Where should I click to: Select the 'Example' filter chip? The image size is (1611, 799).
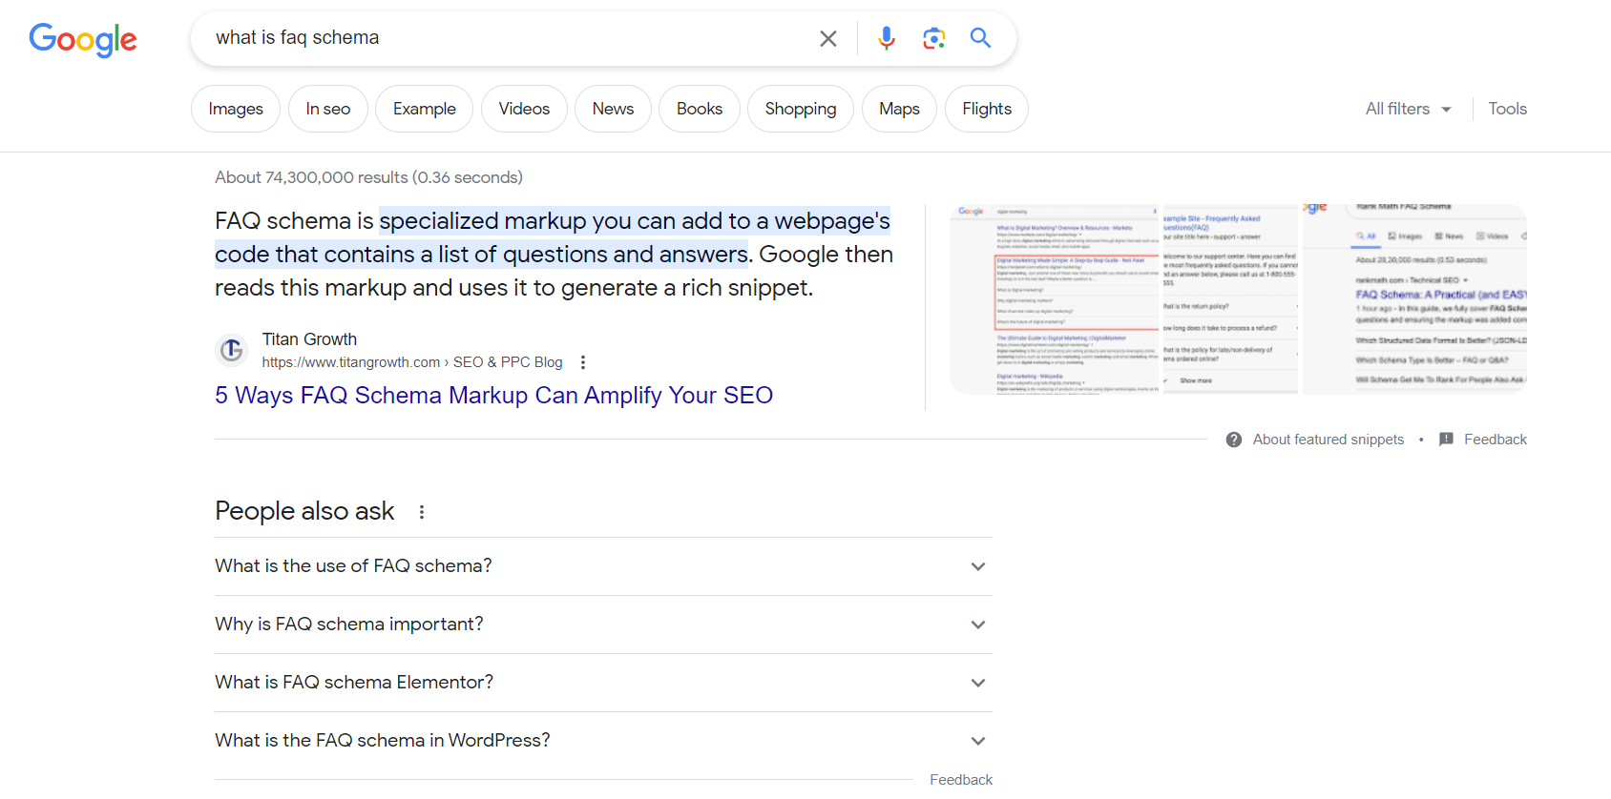pos(425,109)
